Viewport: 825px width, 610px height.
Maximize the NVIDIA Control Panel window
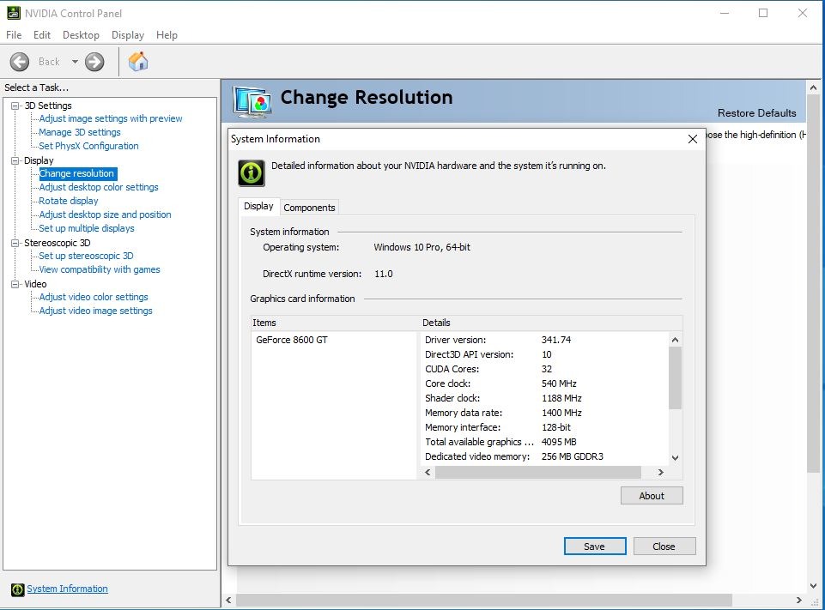click(x=763, y=13)
